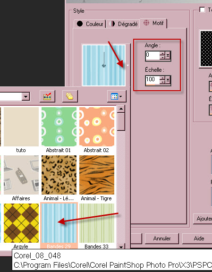Pick the Argyle pattern thumbnail
The image size is (212, 272).
click(21, 223)
